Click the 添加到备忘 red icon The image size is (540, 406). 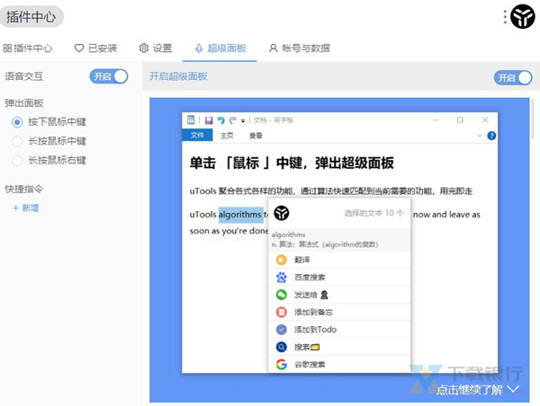coord(282,313)
